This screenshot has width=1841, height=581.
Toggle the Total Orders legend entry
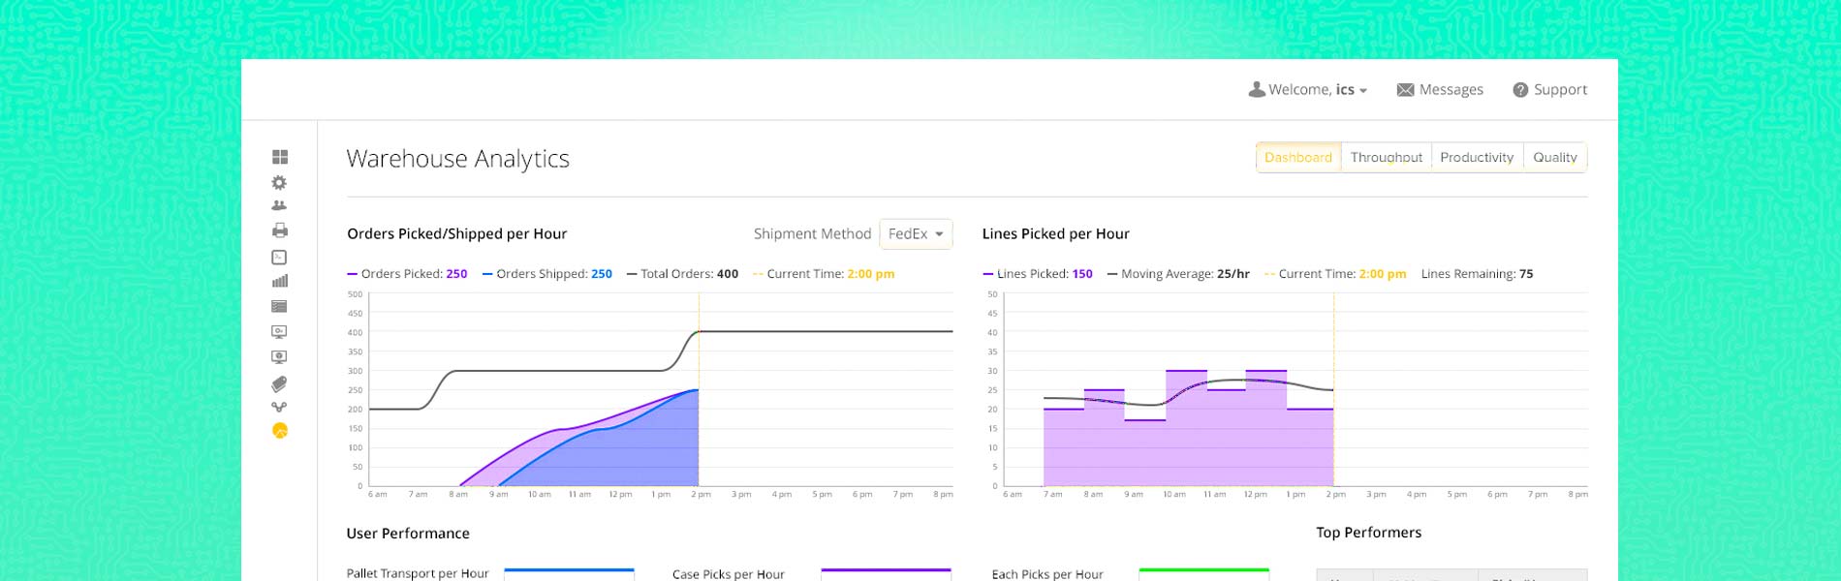(682, 274)
